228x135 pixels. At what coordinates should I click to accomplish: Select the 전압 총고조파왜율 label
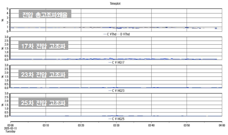[45, 15]
